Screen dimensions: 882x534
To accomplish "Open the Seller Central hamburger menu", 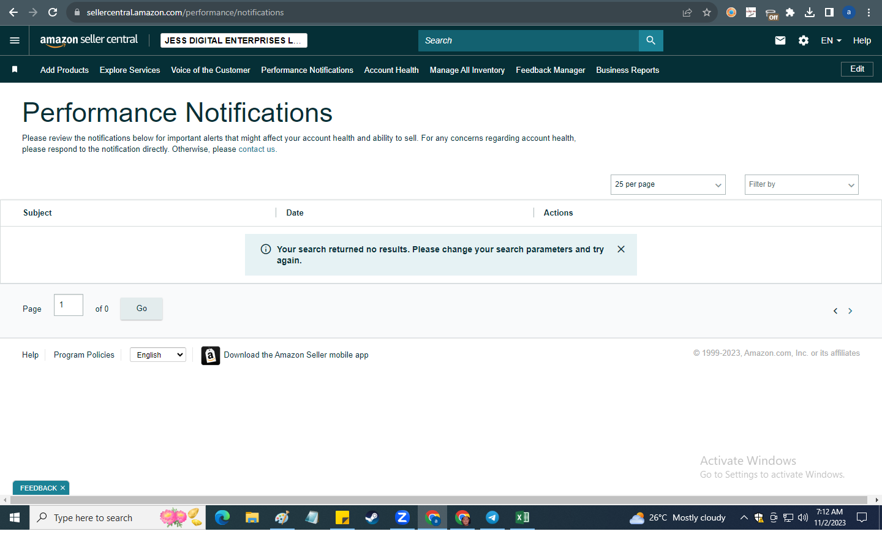I will (x=15, y=40).
